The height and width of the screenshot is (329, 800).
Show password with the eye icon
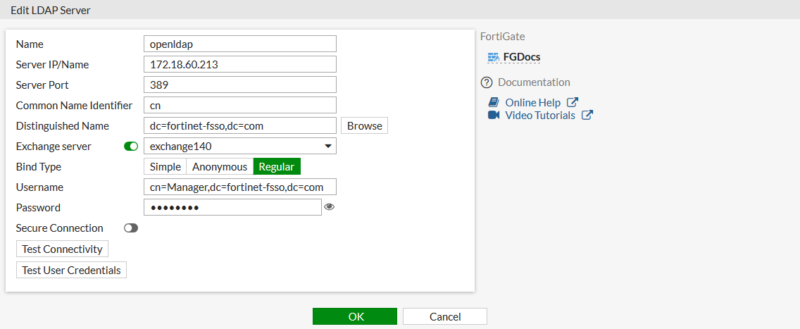click(x=329, y=207)
